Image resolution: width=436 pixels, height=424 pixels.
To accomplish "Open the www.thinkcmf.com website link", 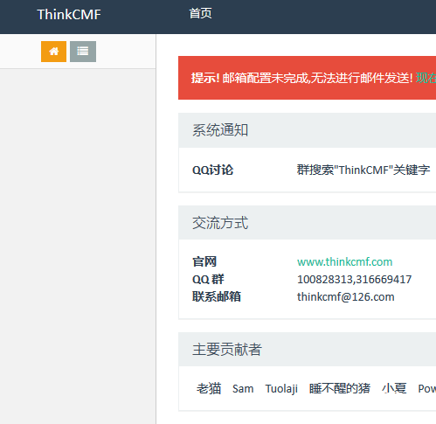I will click(x=344, y=261).
